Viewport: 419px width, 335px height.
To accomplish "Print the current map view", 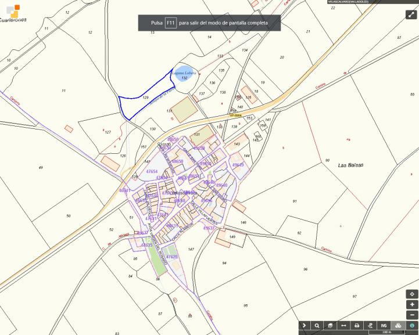I will (357, 325).
